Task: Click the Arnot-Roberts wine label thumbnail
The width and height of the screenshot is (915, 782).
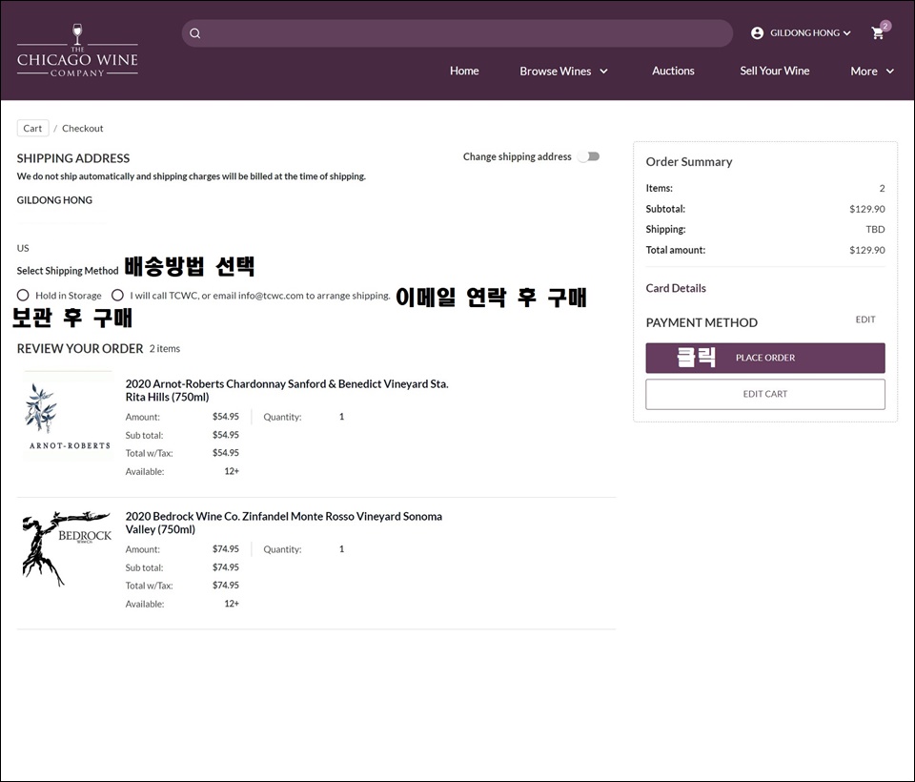Action: (69, 416)
